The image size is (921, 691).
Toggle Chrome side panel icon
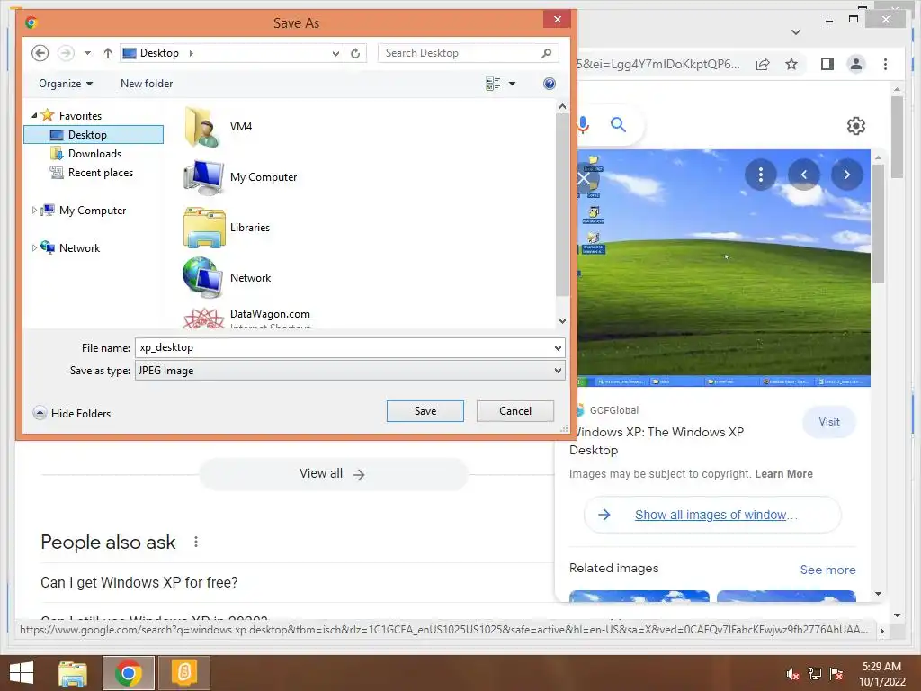pos(827,64)
